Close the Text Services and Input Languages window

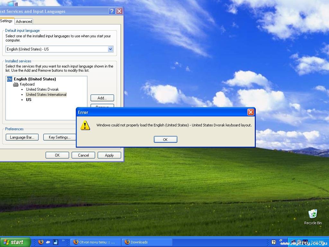tap(120, 11)
